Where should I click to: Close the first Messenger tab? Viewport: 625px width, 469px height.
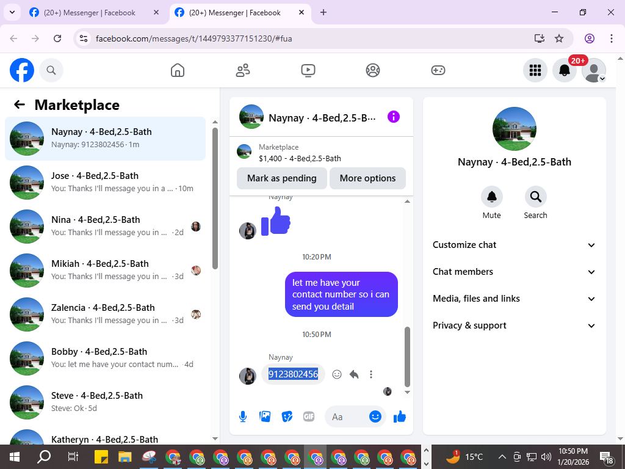156,12
